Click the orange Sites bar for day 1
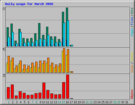 coord(9,64)
